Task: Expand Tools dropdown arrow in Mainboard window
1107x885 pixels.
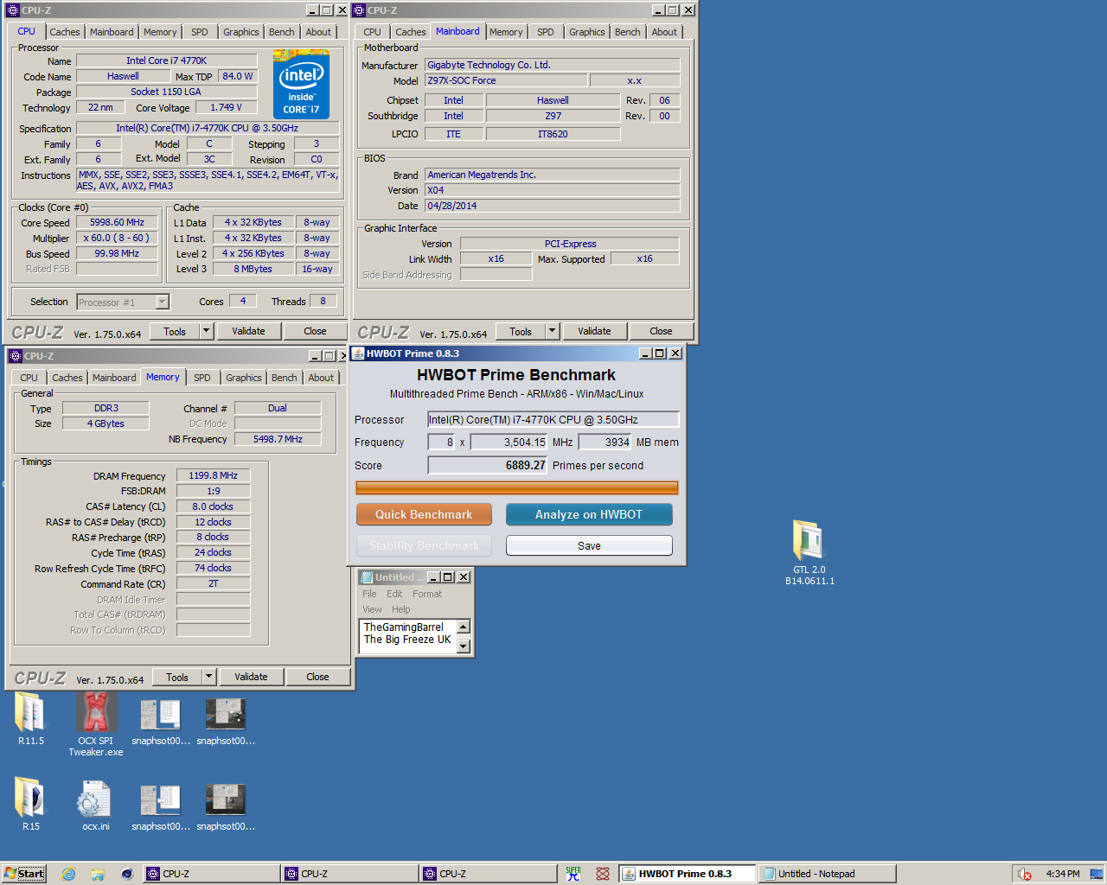Action: [552, 331]
